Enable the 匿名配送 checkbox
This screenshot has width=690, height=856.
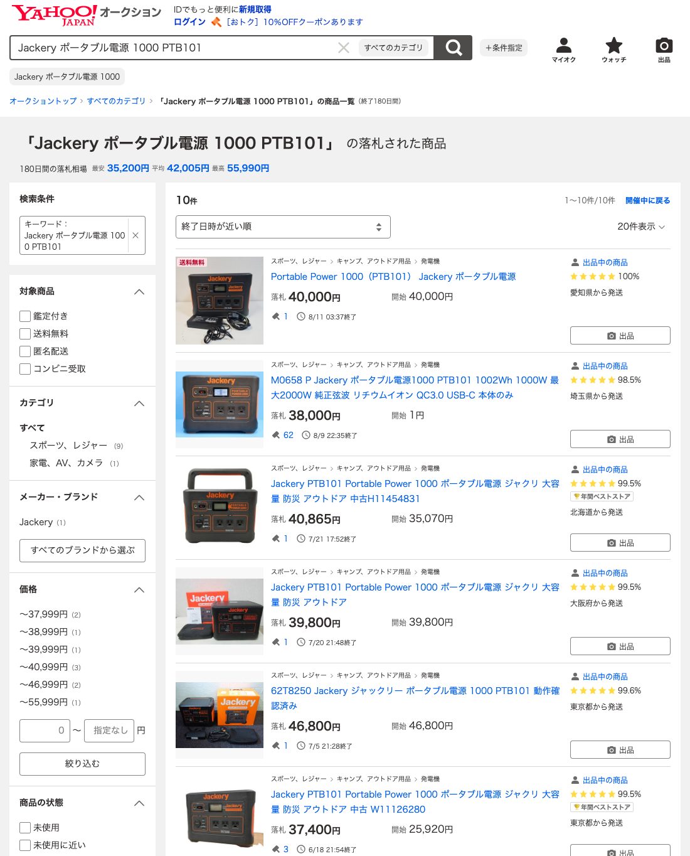(x=25, y=351)
